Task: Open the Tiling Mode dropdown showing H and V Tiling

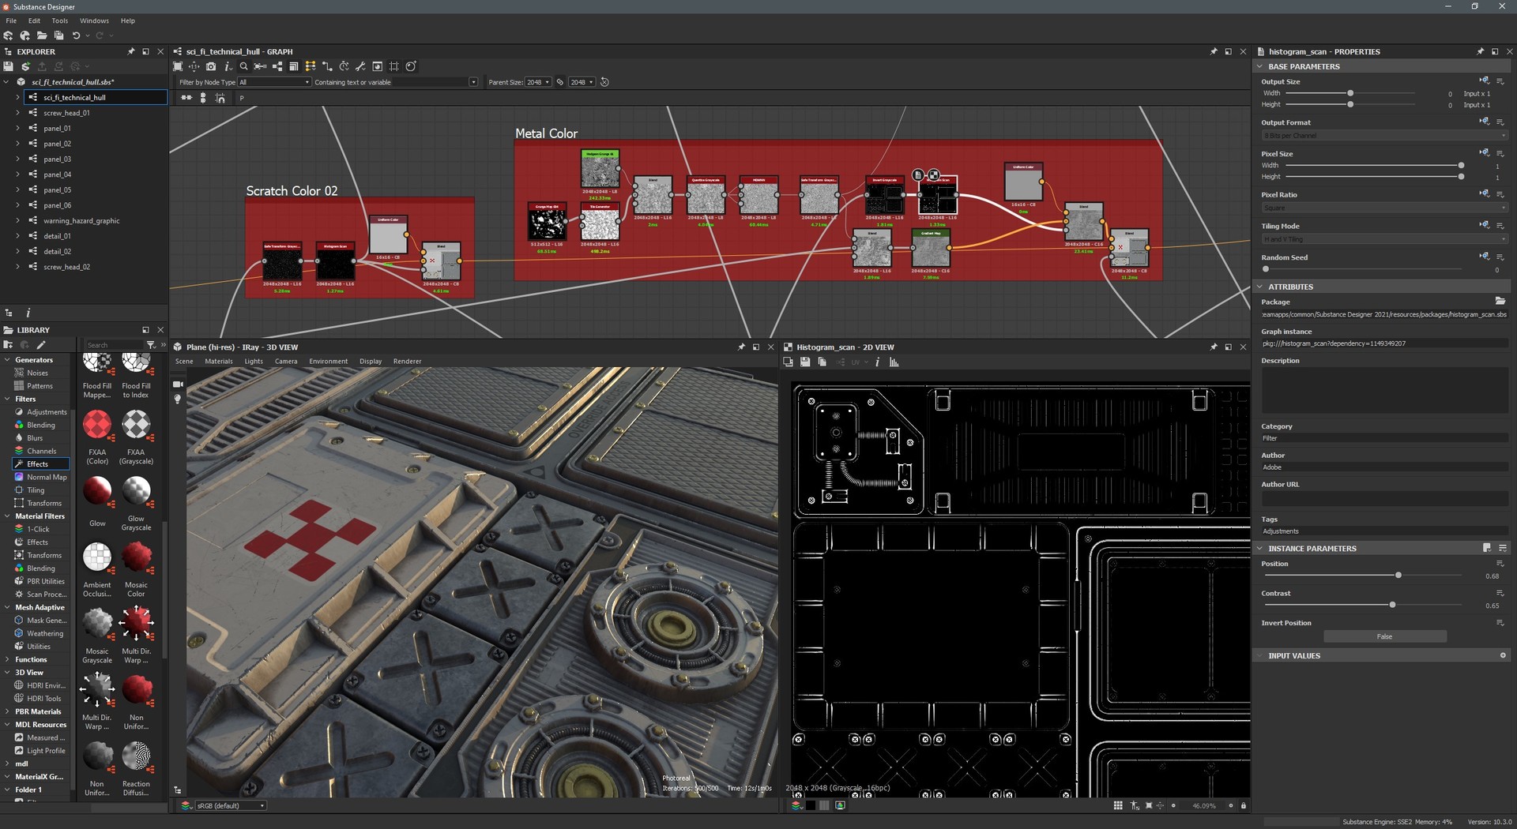Action: (1383, 238)
